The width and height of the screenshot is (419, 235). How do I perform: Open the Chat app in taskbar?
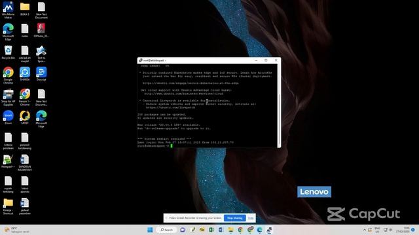click(183, 230)
